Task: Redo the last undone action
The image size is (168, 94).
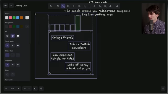Action: (29, 89)
